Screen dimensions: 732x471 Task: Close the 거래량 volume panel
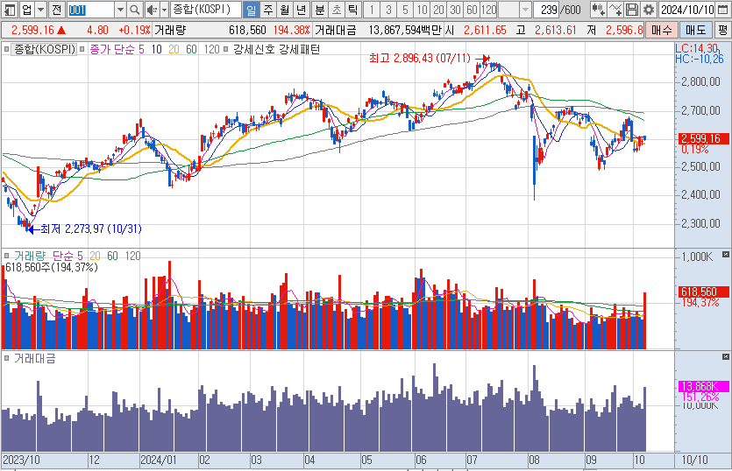pos(726,254)
